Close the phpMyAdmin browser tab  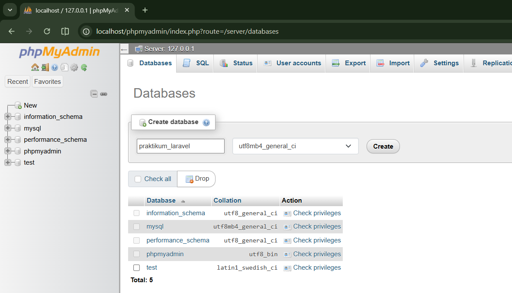point(127,10)
